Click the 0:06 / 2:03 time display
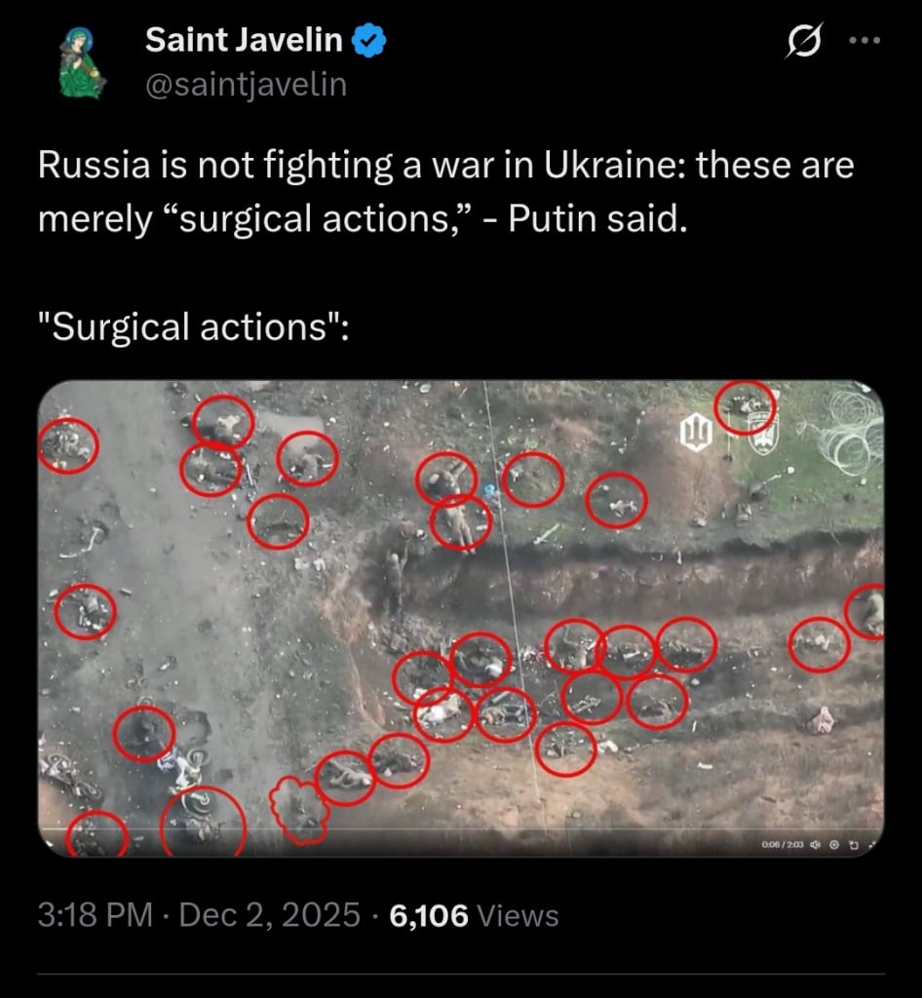The image size is (922, 998). (783, 845)
